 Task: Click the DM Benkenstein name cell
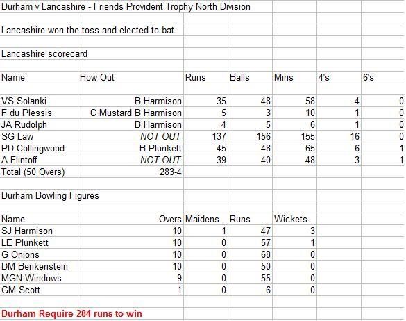click(39, 266)
